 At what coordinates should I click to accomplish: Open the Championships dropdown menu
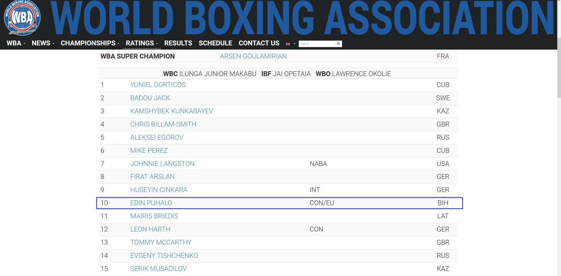coord(90,43)
